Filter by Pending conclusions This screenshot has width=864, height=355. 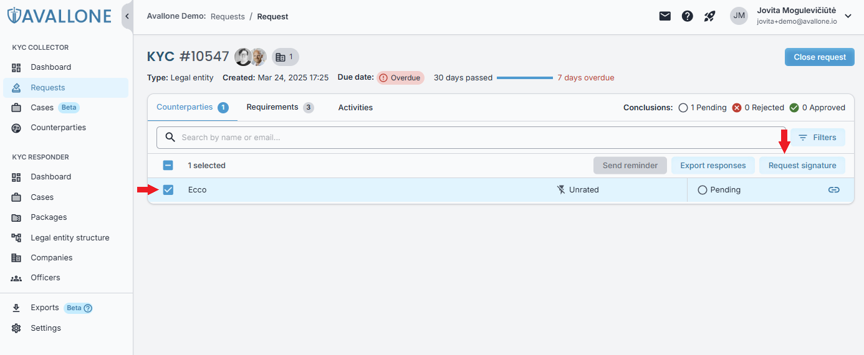coord(703,108)
